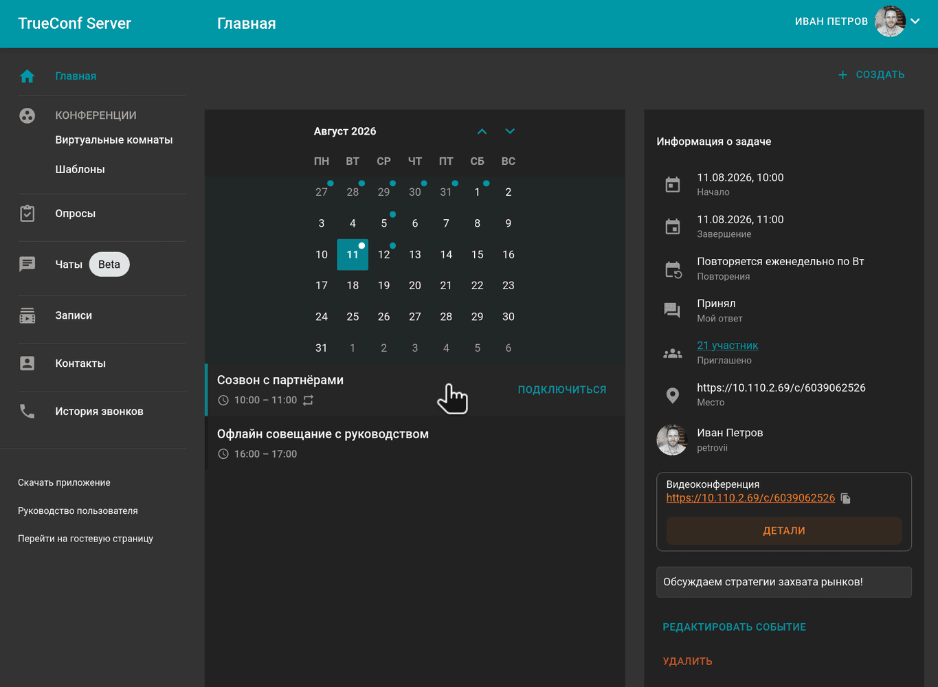This screenshot has width=938, height=687.
Task: Click the clock icon beside 16:00 – 17:00
Action: tap(223, 454)
